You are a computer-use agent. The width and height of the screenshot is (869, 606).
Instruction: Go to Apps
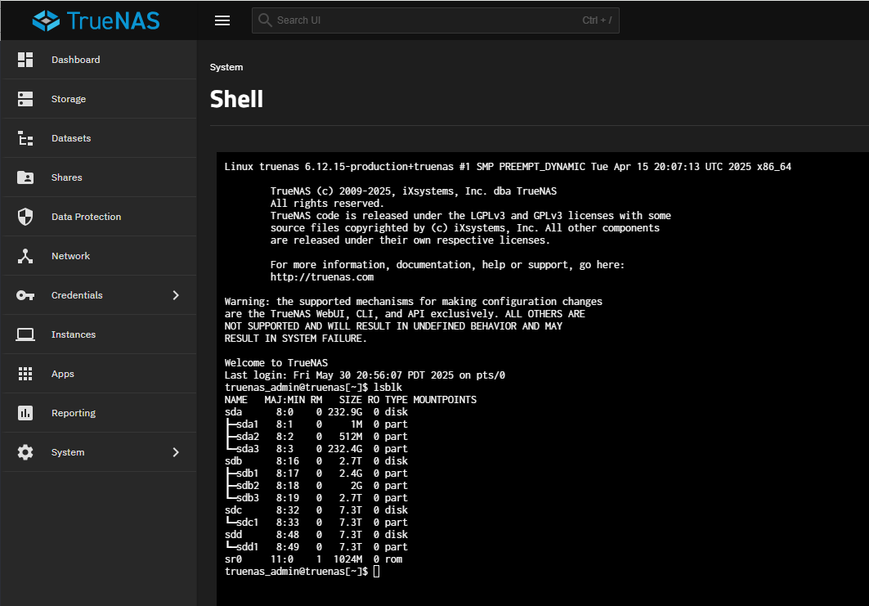99,374
